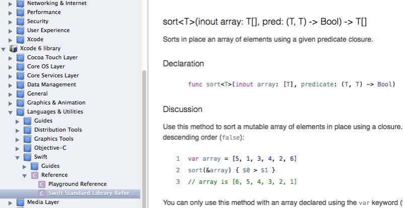Click the func sort declaration code

[292, 84]
